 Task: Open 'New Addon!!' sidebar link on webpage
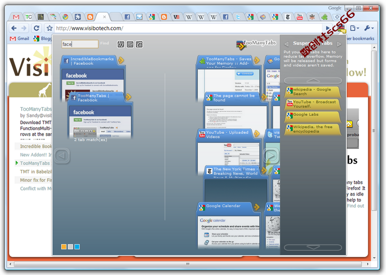coord(36,154)
